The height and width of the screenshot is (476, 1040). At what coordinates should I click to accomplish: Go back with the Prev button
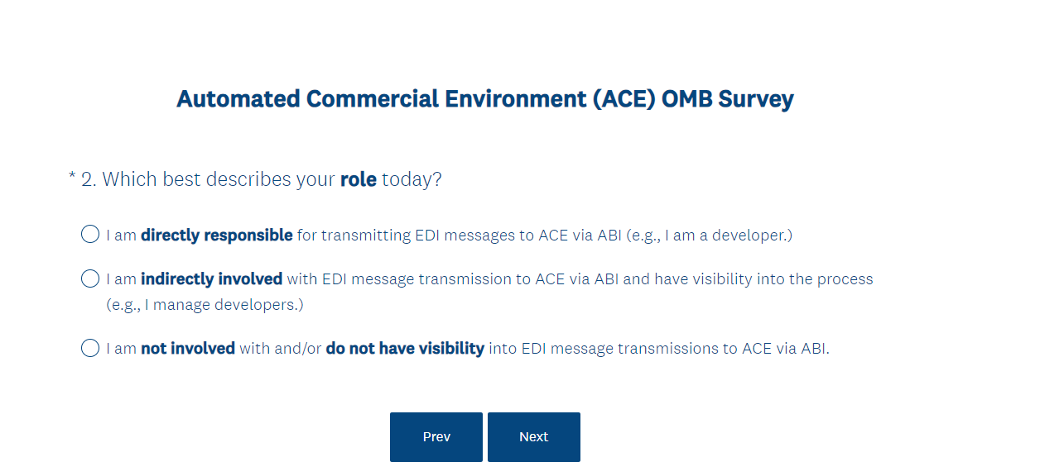(x=436, y=436)
